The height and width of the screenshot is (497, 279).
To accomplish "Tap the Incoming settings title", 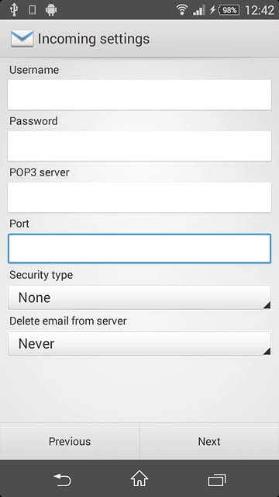I will point(94,39).
